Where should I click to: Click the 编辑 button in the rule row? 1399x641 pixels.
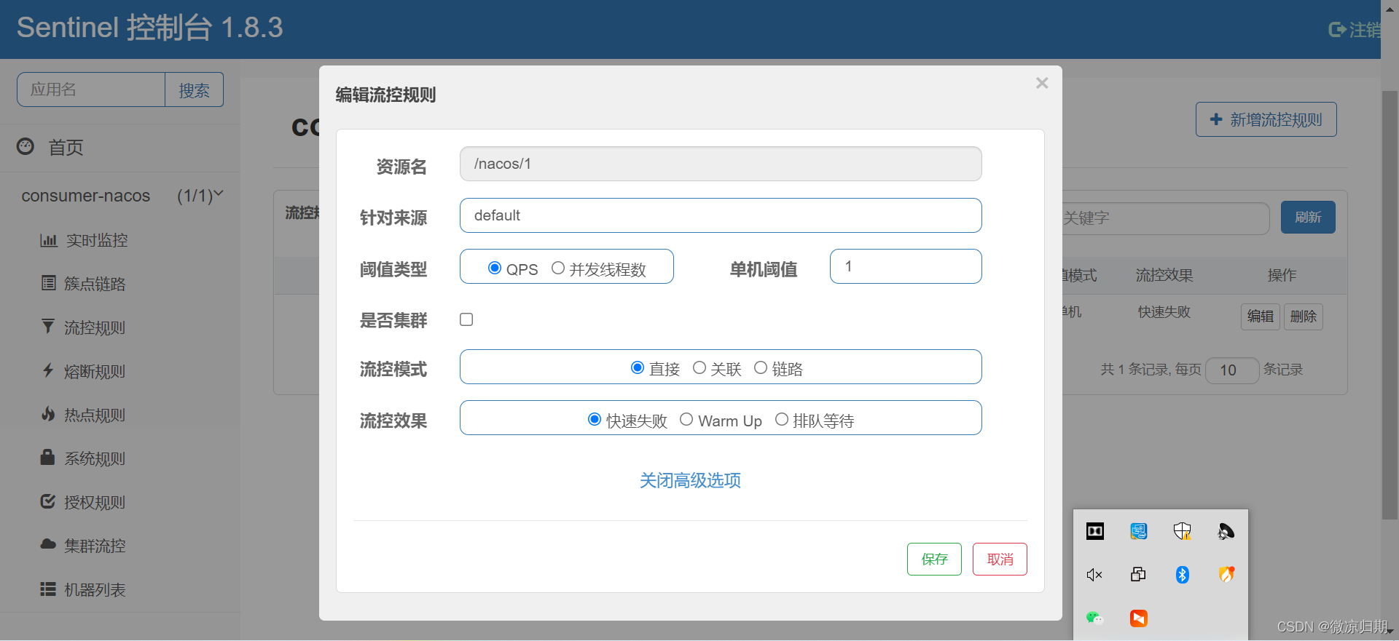point(1261,316)
